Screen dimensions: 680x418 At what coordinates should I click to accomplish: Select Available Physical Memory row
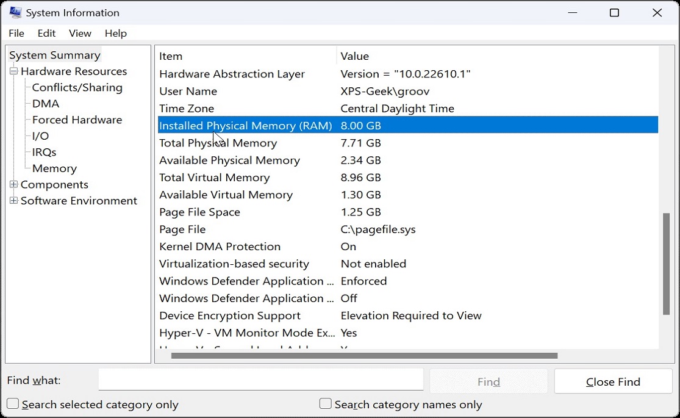[407, 160]
